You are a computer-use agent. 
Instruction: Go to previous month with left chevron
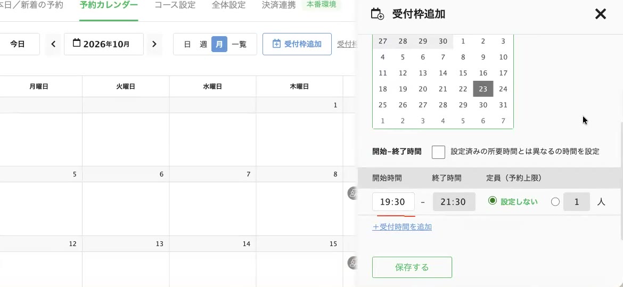53,44
